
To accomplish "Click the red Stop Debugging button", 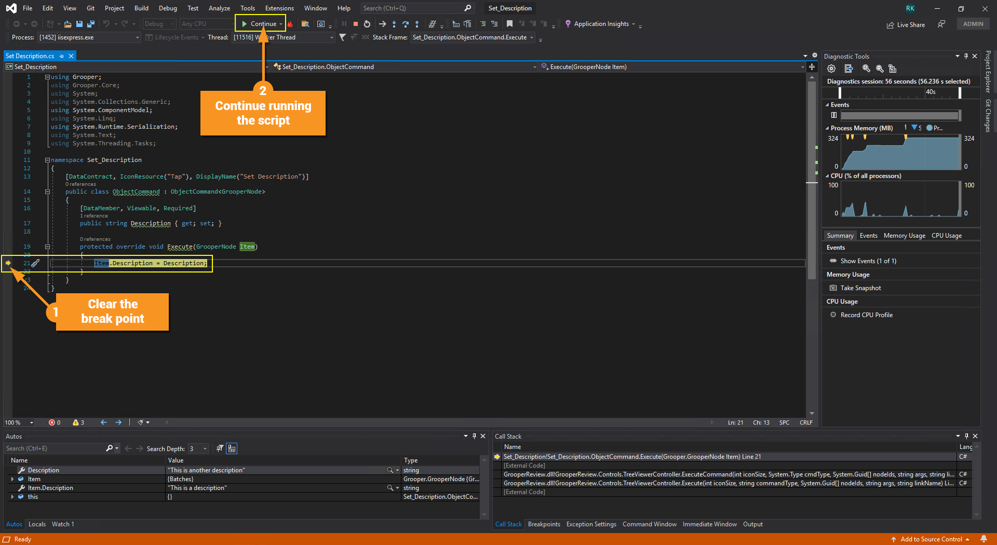I will click(x=356, y=24).
